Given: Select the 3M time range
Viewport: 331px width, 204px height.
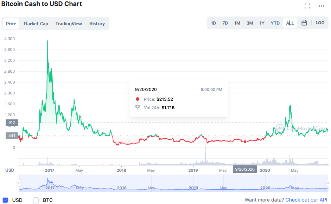Looking at the screenshot, I should (x=250, y=23).
